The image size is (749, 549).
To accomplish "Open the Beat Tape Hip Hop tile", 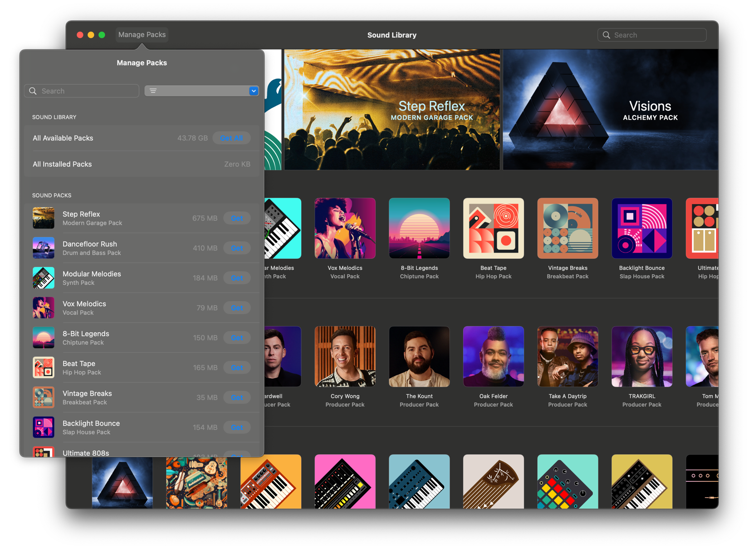I will coord(494,228).
